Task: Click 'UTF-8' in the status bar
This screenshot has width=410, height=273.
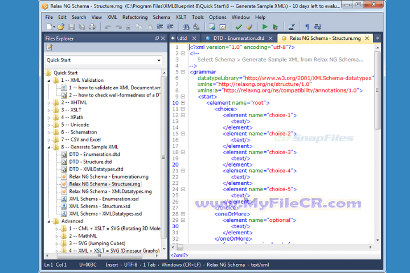Action: (x=130, y=265)
